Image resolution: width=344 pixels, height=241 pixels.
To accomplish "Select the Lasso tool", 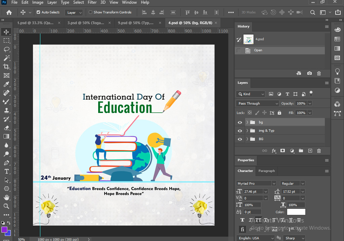I will 6,49.
